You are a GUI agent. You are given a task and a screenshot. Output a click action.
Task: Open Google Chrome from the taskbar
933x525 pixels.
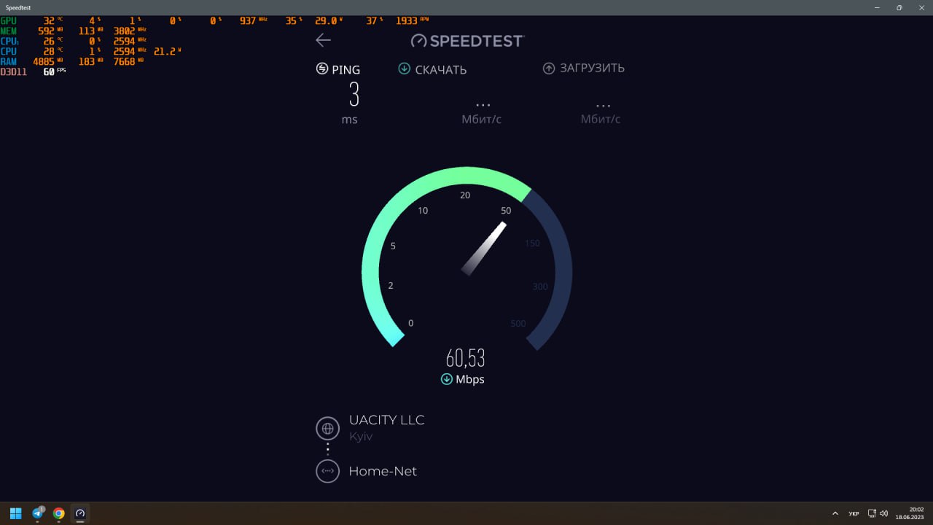pos(59,513)
